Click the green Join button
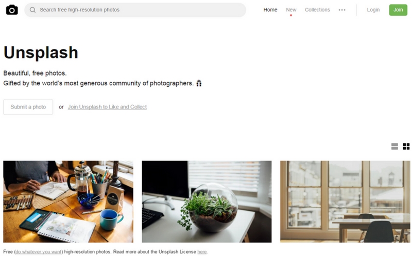 [x=398, y=10]
